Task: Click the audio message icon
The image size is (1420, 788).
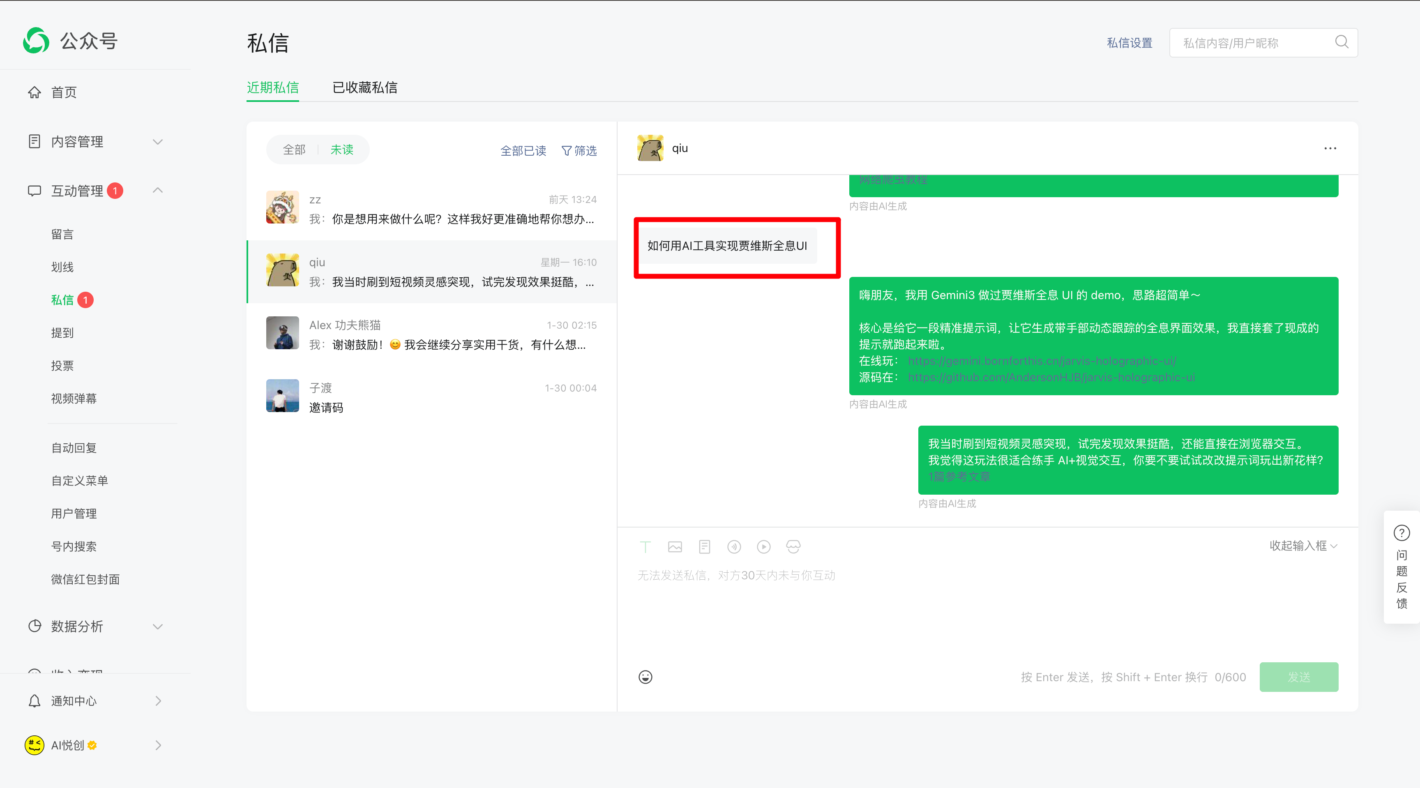Action: click(x=734, y=546)
